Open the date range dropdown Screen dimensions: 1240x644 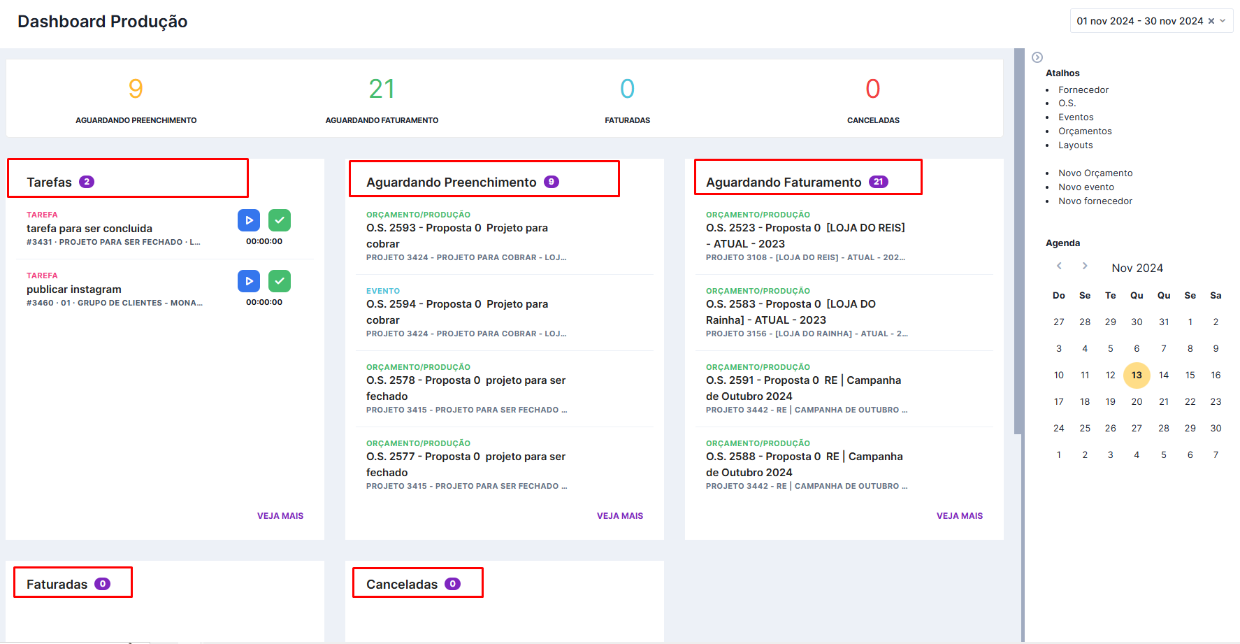pos(1223,21)
